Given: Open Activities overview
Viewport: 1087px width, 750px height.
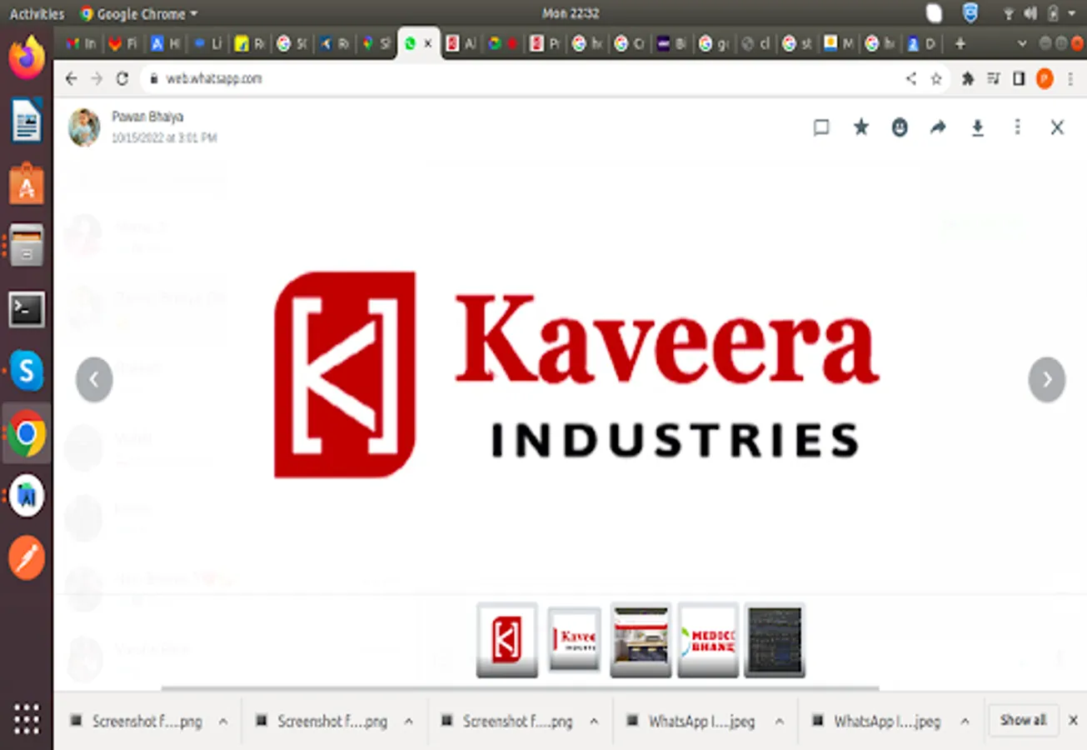Looking at the screenshot, I should pos(37,13).
